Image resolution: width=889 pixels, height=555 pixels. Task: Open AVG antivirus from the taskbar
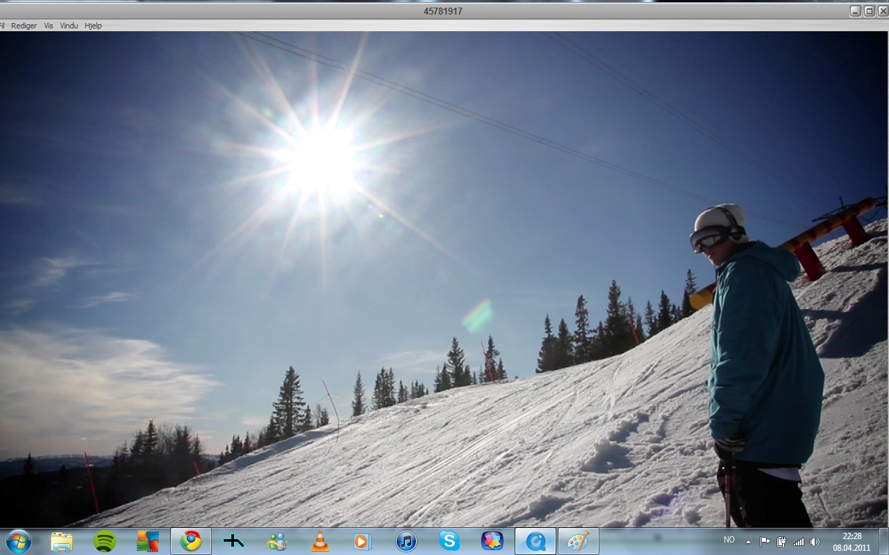[x=148, y=540]
